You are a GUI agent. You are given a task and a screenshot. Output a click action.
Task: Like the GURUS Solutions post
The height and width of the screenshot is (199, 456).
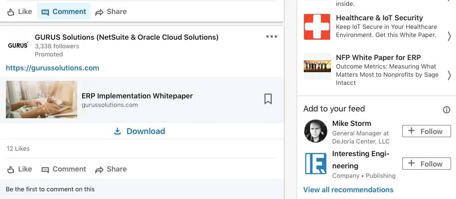click(x=19, y=169)
